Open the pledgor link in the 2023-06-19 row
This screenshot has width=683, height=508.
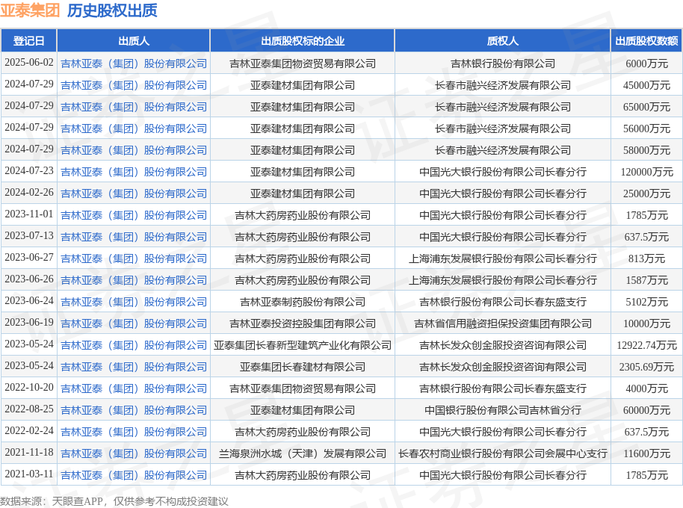click(x=134, y=324)
